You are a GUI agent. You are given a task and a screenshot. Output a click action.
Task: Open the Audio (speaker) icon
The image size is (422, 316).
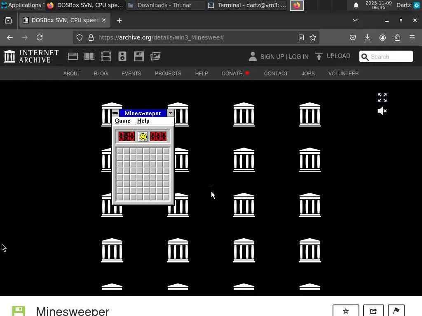(122, 56)
